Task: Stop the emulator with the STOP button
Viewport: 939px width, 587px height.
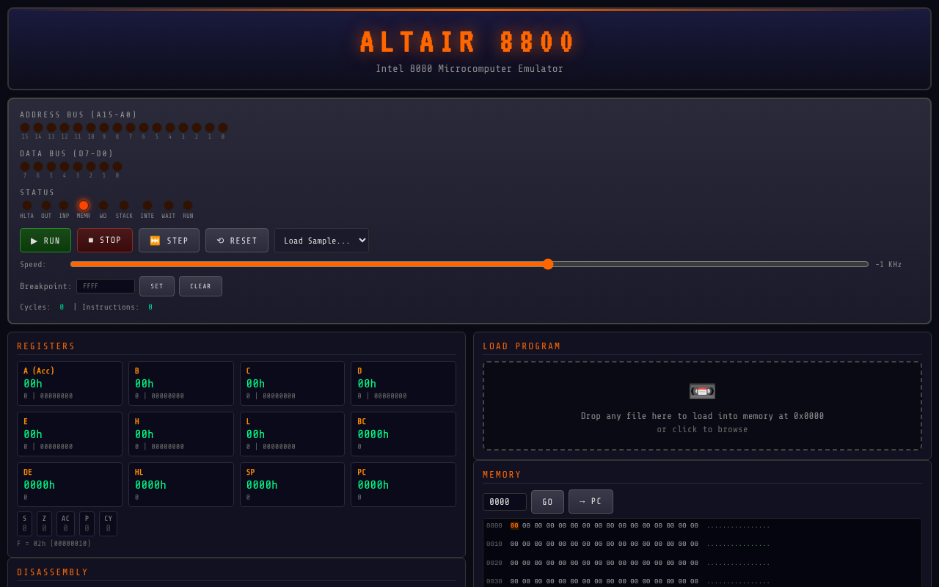Action: pos(105,241)
